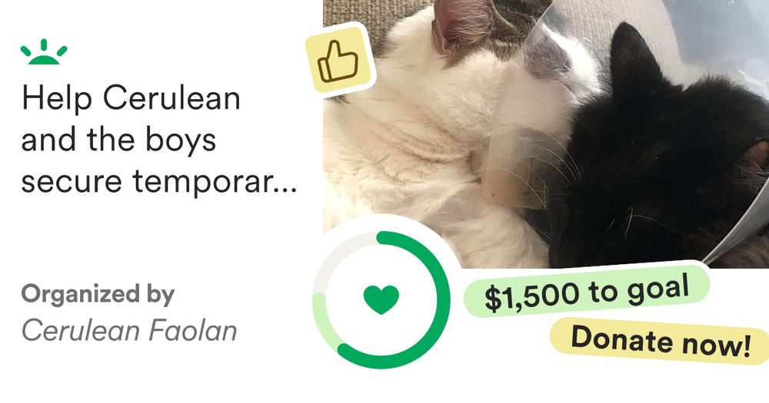Open the Help Cerulean and the boys title
Screen dimensions: 769x403
(x=158, y=140)
